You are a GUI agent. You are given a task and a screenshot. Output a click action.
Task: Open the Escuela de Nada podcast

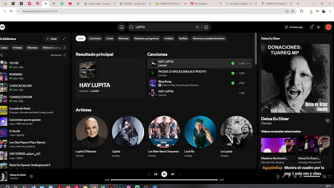[x=35, y=110]
